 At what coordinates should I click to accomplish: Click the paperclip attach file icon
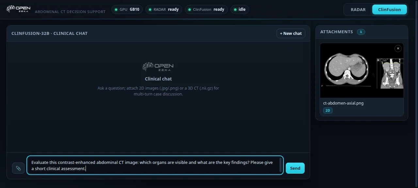[18, 168]
